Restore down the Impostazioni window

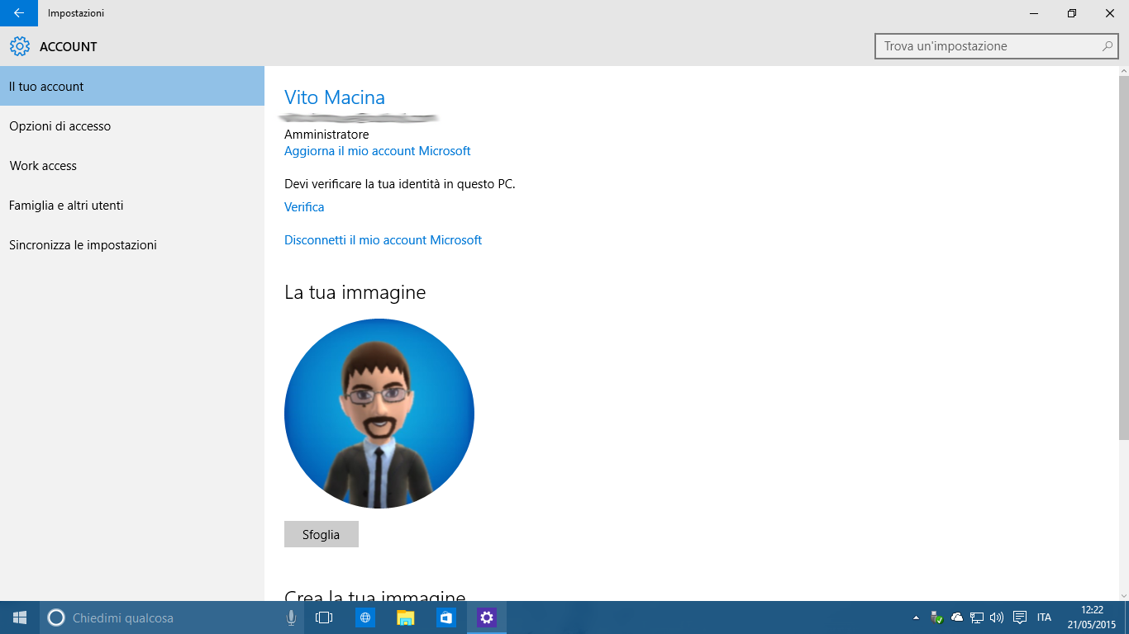pos(1072,13)
